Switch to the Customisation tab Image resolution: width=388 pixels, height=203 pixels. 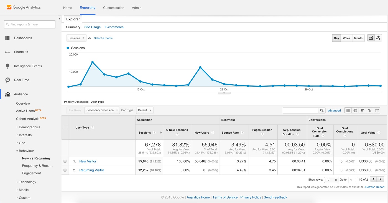[x=114, y=8]
